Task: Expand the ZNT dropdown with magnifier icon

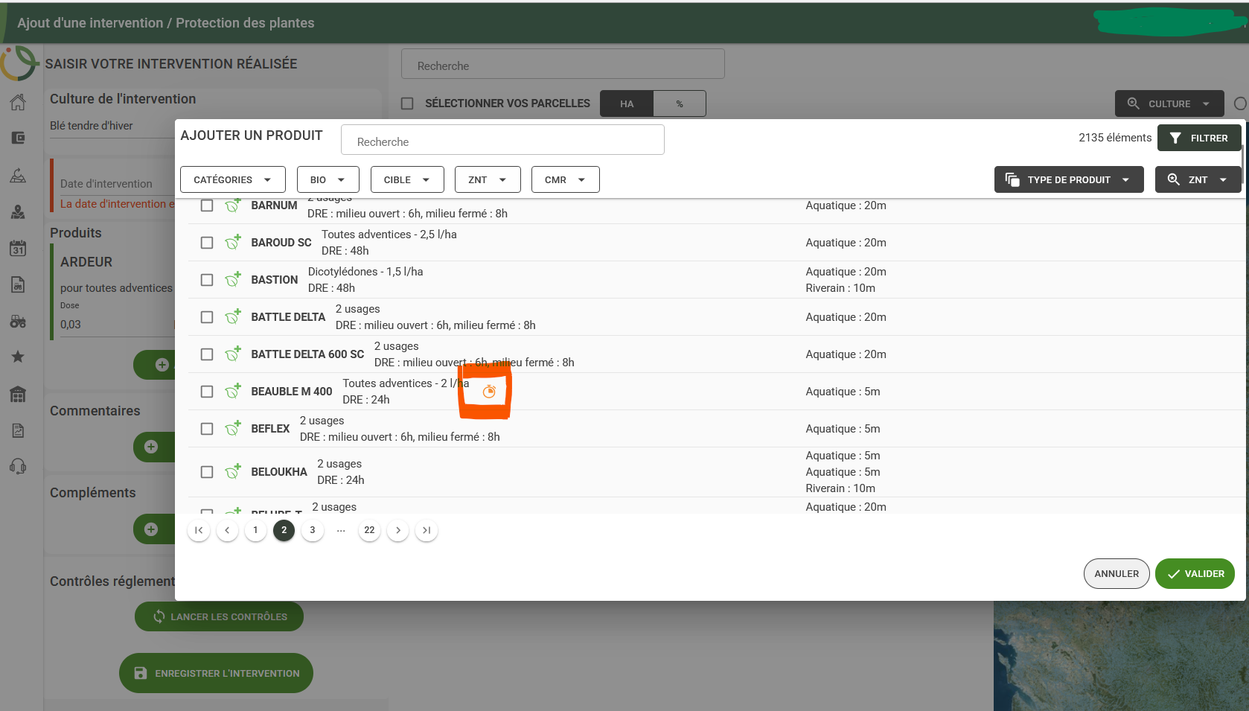Action: 1198,179
